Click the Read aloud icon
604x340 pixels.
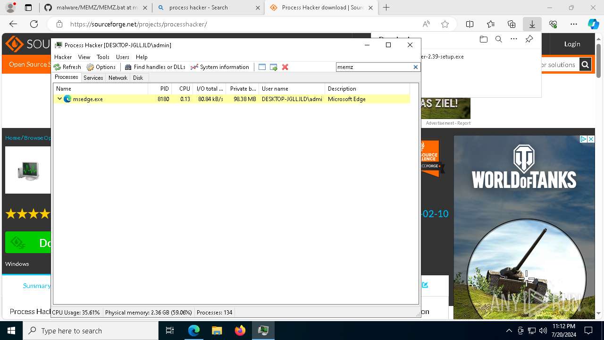(426, 24)
